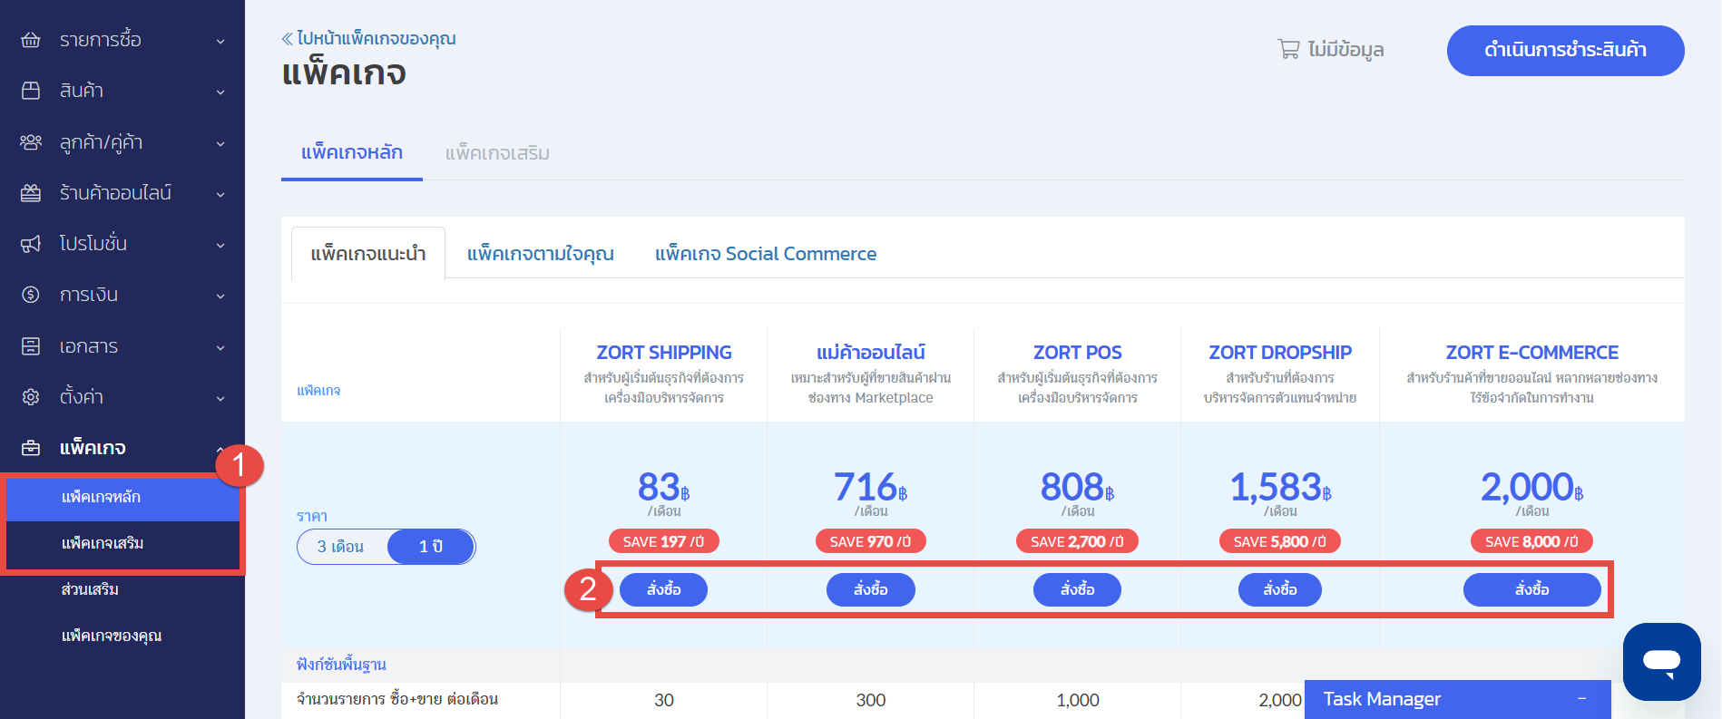This screenshot has width=1722, height=719.
Task: Click the shopping cart icon in header
Action: [x=1288, y=49]
